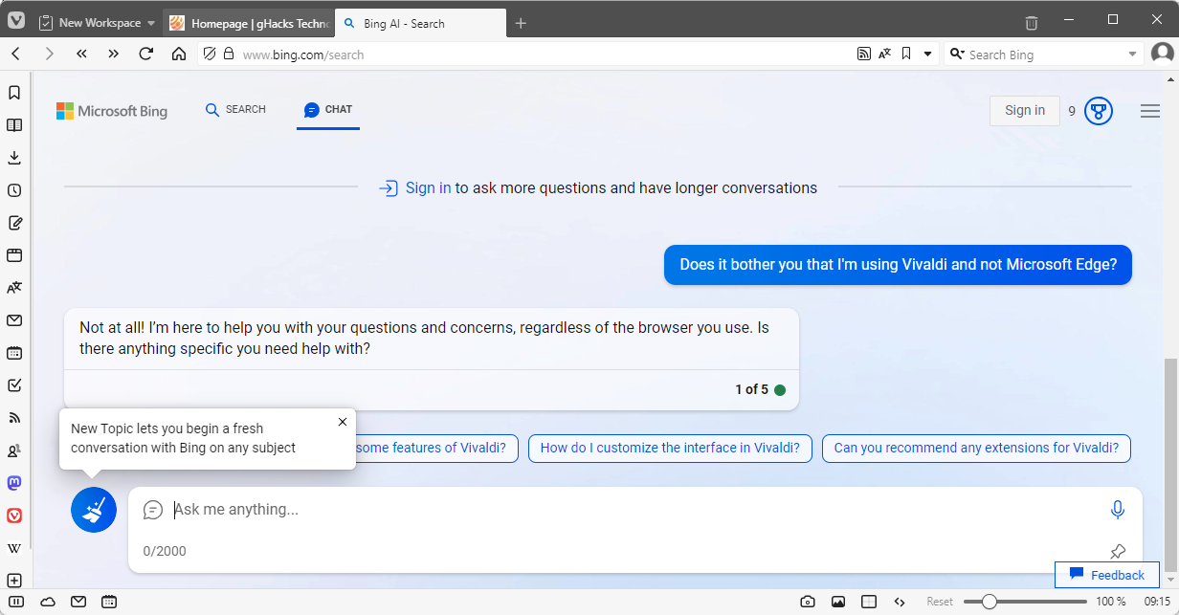This screenshot has height=615, width=1179.
Task: Adjust the page zoom slider
Action: (990, 602)
